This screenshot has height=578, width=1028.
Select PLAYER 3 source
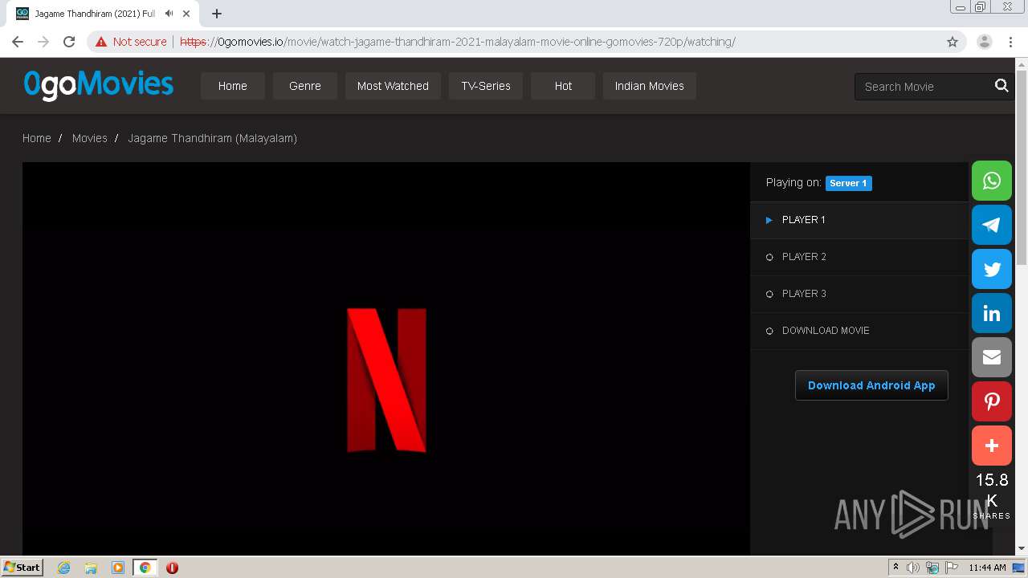pos(859,294)
